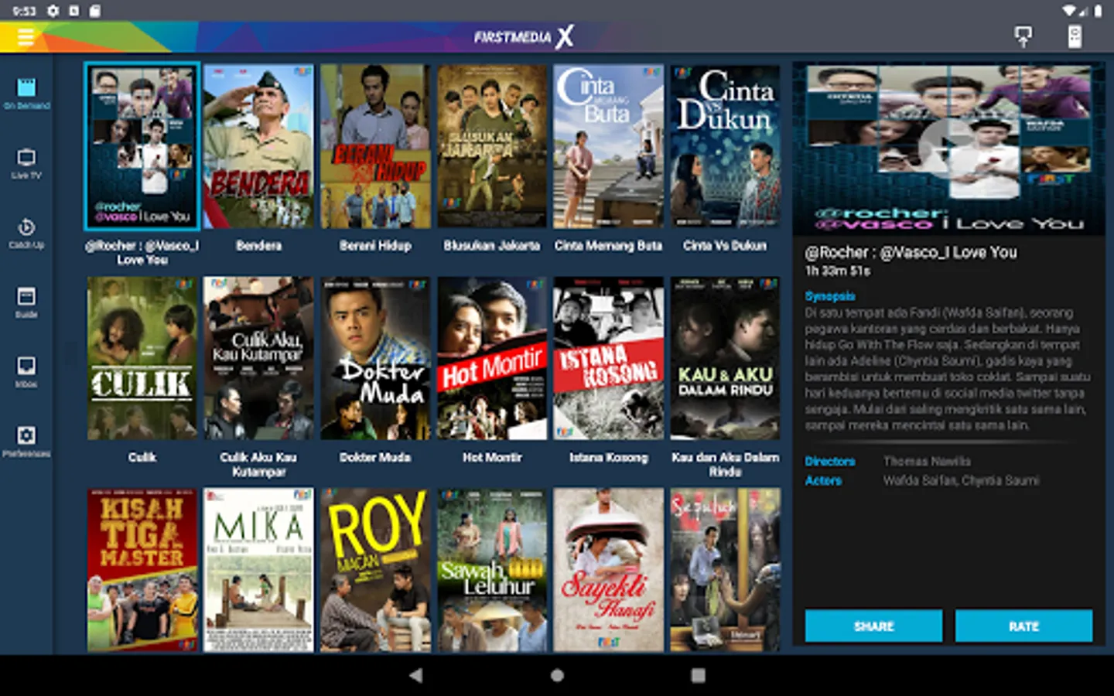
Task: Click the Bendera title text
Action: (258, 245)
